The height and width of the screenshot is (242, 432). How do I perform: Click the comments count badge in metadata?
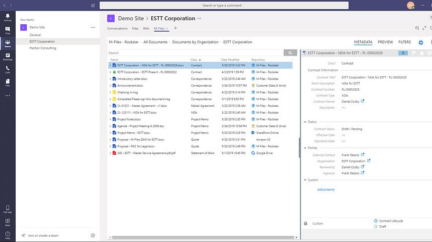(x=403, y=53)
